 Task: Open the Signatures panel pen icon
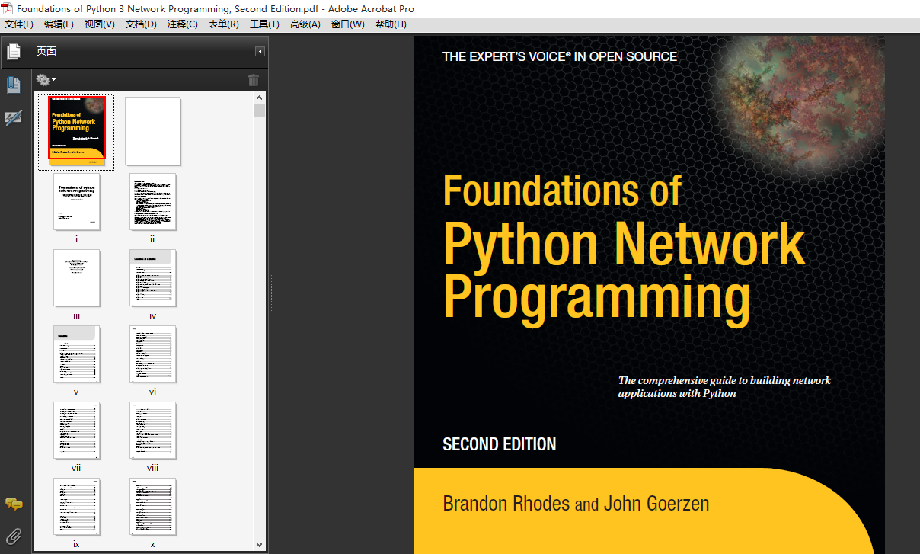coord(14,118)
